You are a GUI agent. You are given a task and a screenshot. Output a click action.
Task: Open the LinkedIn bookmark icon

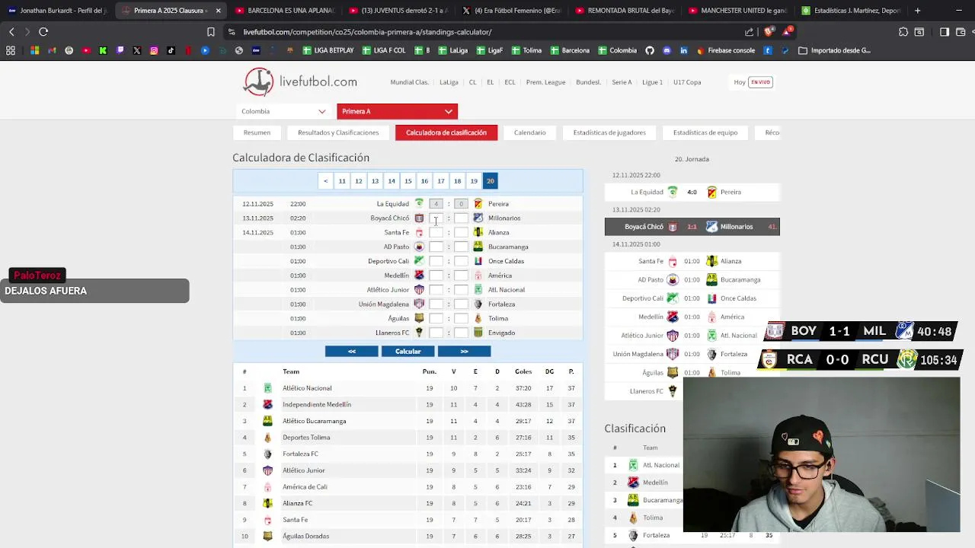tap(683, 50)
